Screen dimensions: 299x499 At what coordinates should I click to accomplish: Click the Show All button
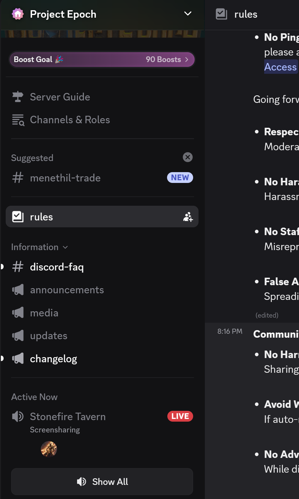[102, 482]
